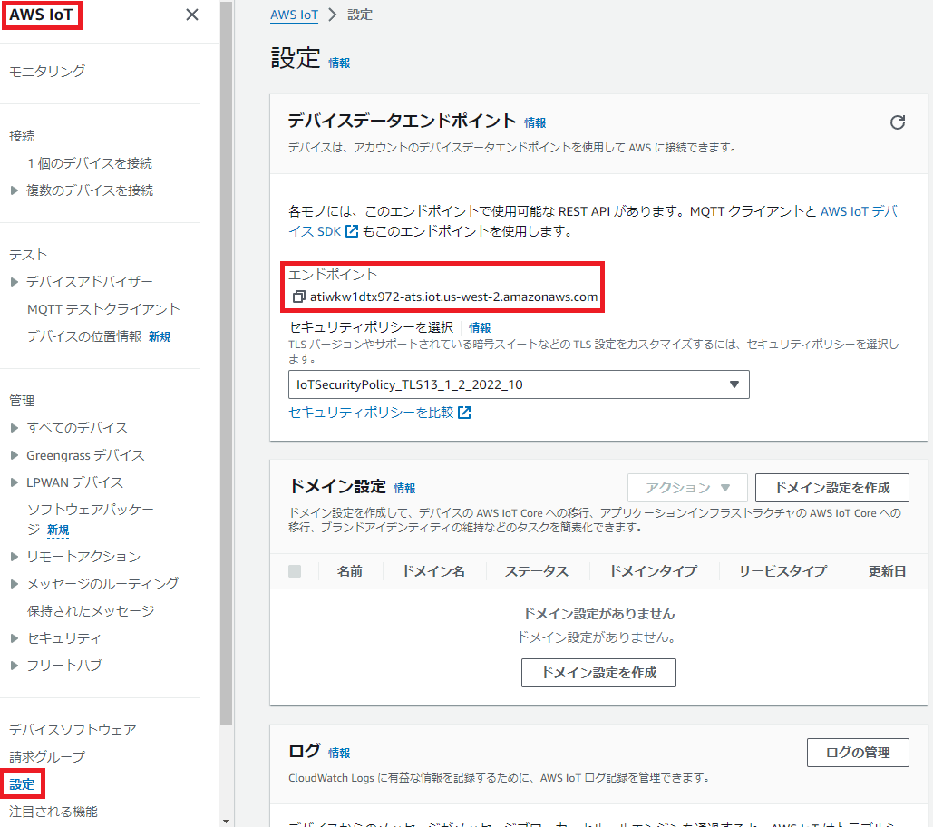933x827 pixels.
Task: Open デバイスの位置情報 page
Action: [x=84, y=336]
